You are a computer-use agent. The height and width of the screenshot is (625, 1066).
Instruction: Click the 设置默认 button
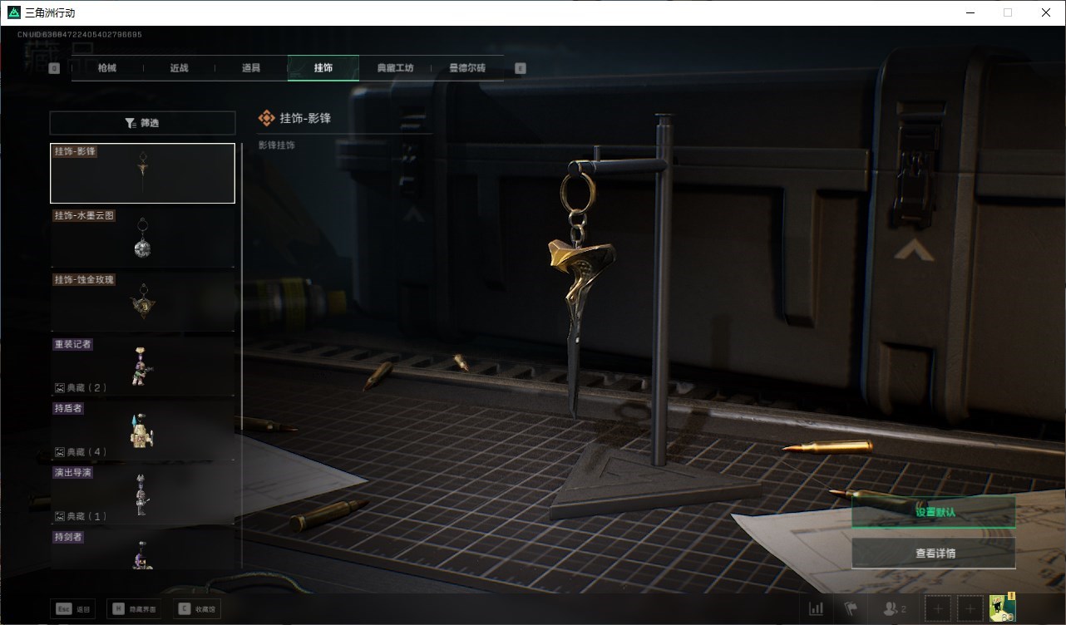pyautogui.click(x=934, y=512)
